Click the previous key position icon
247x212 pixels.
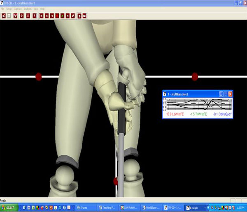click(47, 16)
